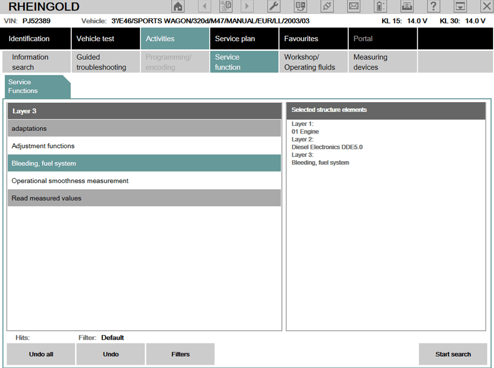
Task: Click the battery status icon
Action: click(380, 6)
